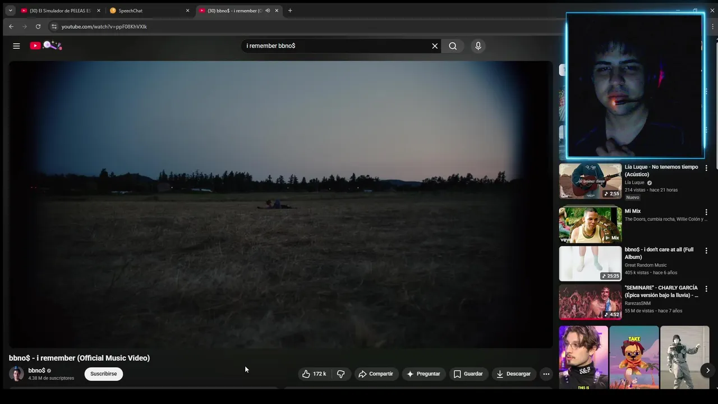The width and height of the screenshot is (718, 404).
Task: Start voice search with microphone
Action: click(x=478, y=46)
